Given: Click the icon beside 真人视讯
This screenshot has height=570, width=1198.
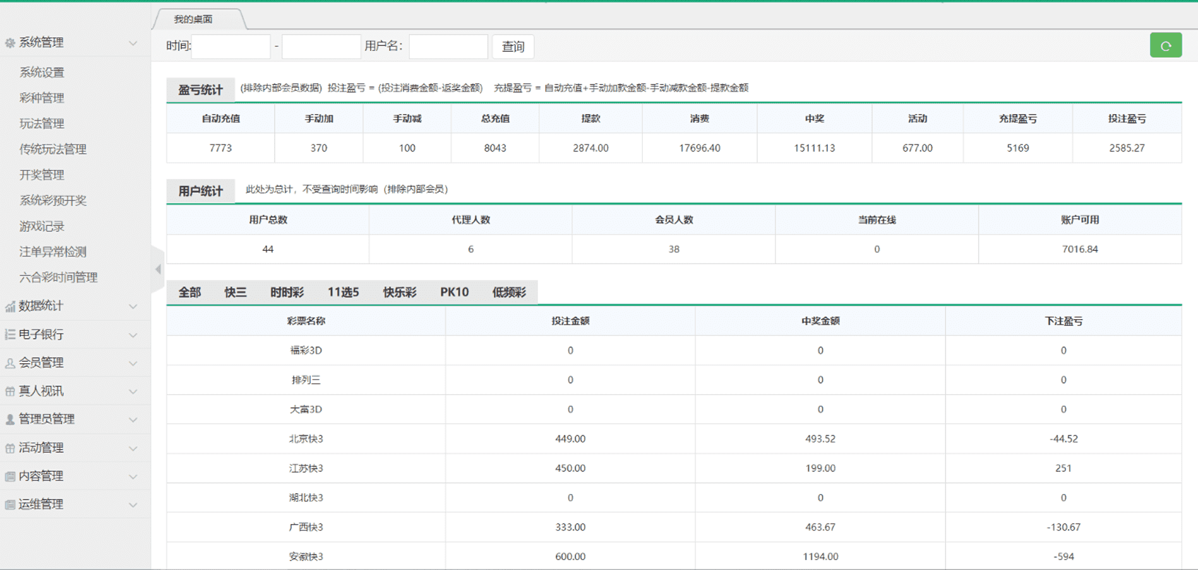Looking at the screenshot, I should click(9, 392).
